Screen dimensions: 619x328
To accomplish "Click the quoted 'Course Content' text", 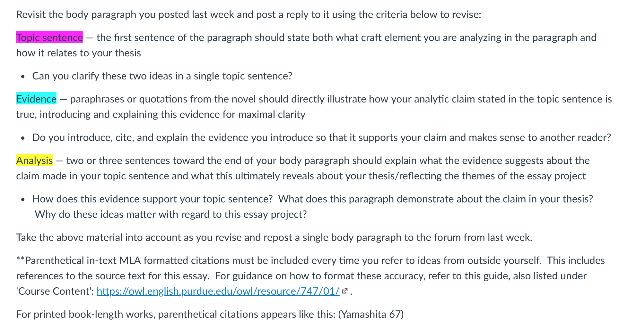I will tap(55, 291).
